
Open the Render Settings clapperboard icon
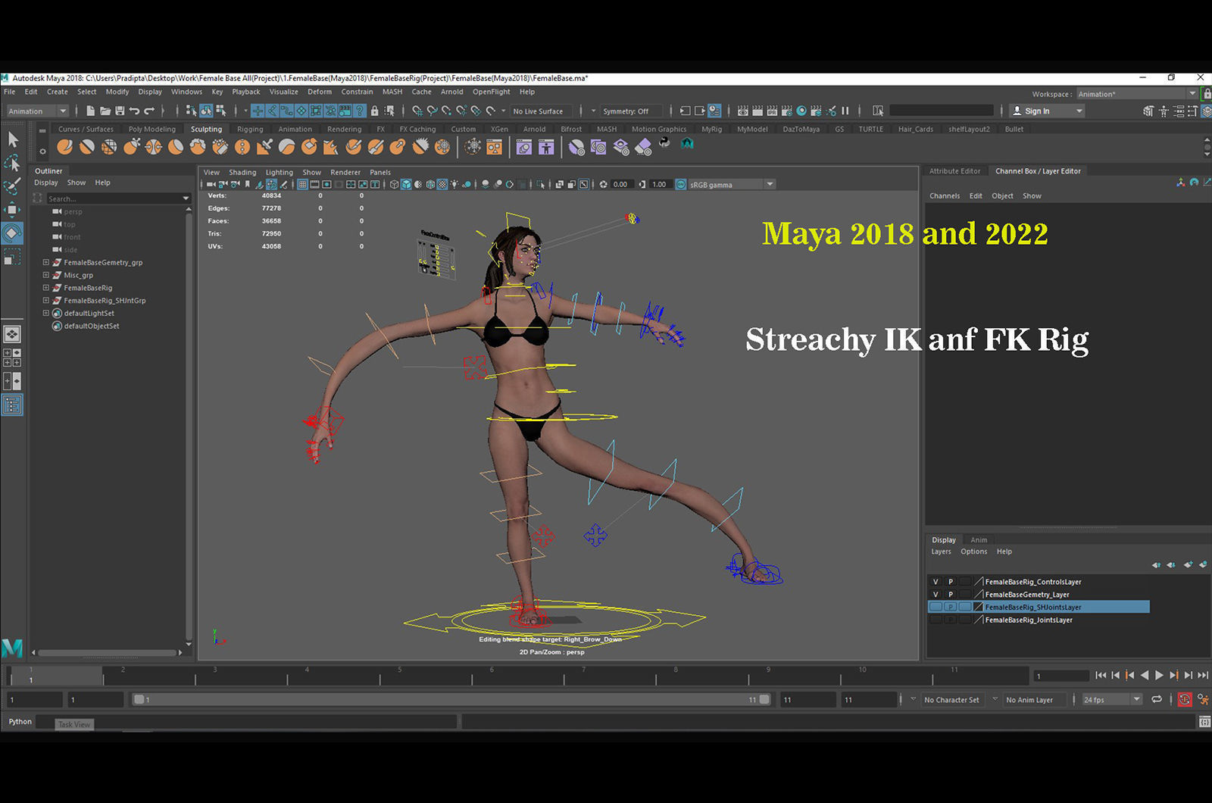click(x=787, y=111)
